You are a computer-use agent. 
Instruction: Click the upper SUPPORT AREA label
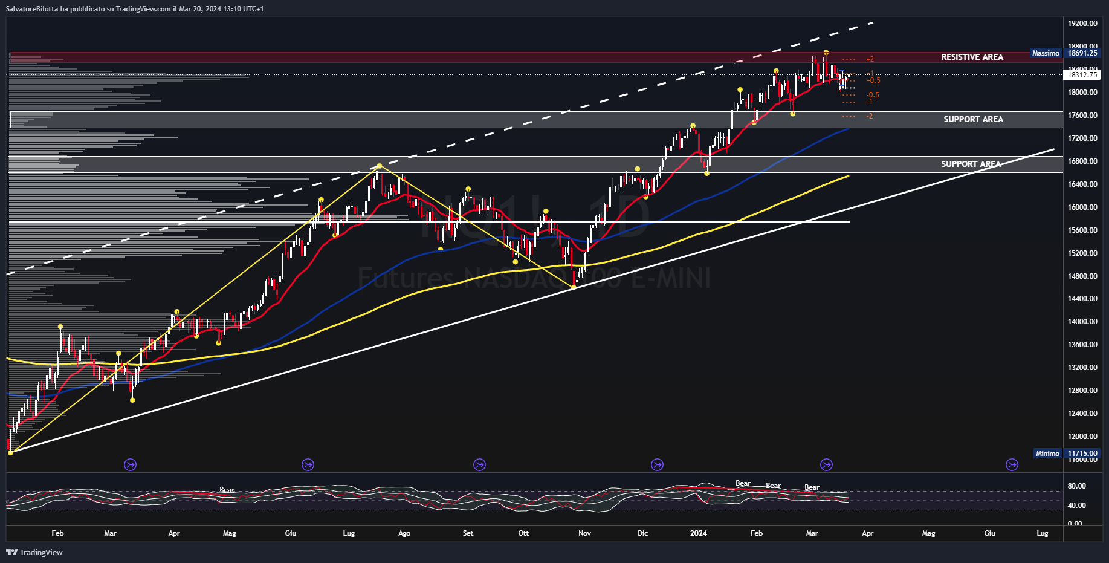click(x=973, y=119)
